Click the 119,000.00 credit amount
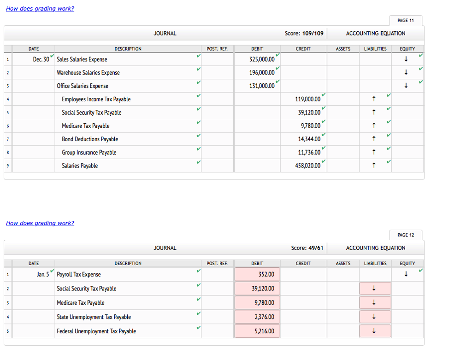Screen dimensions: 472x353 (307, 99)
